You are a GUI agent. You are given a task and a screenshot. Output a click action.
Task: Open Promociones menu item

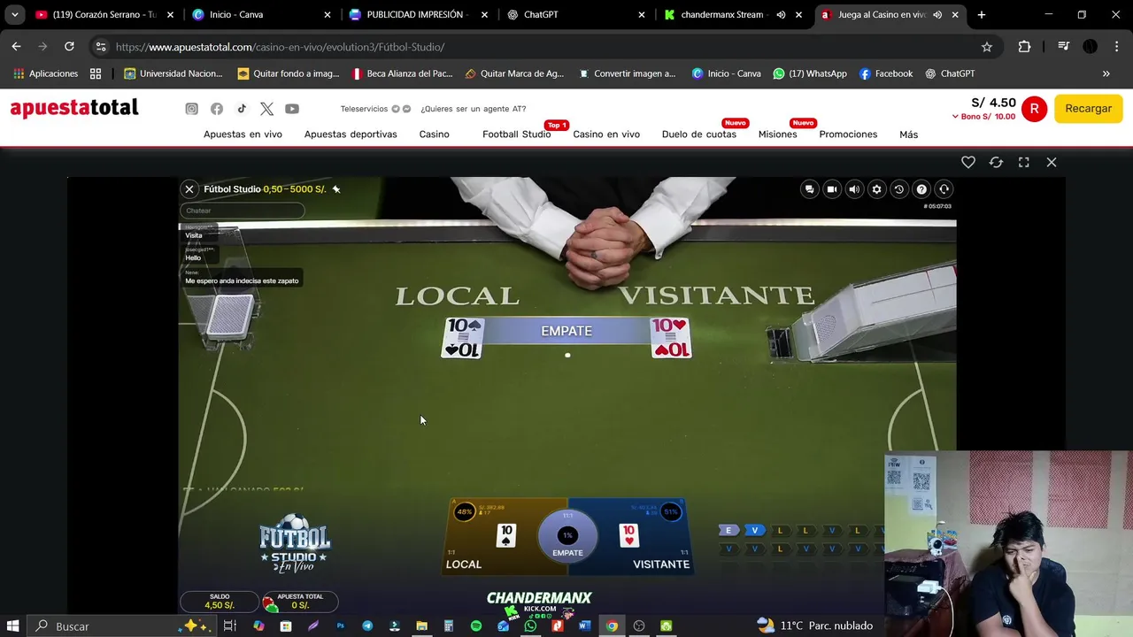[x=848, y=134]
